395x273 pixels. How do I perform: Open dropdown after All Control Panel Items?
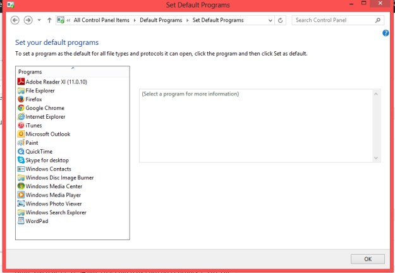tap(135, 20)
